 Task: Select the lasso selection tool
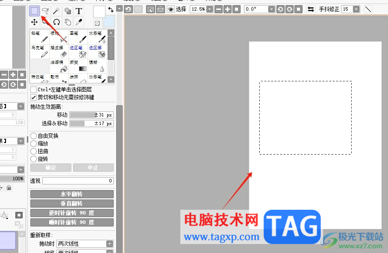point(45,11)
